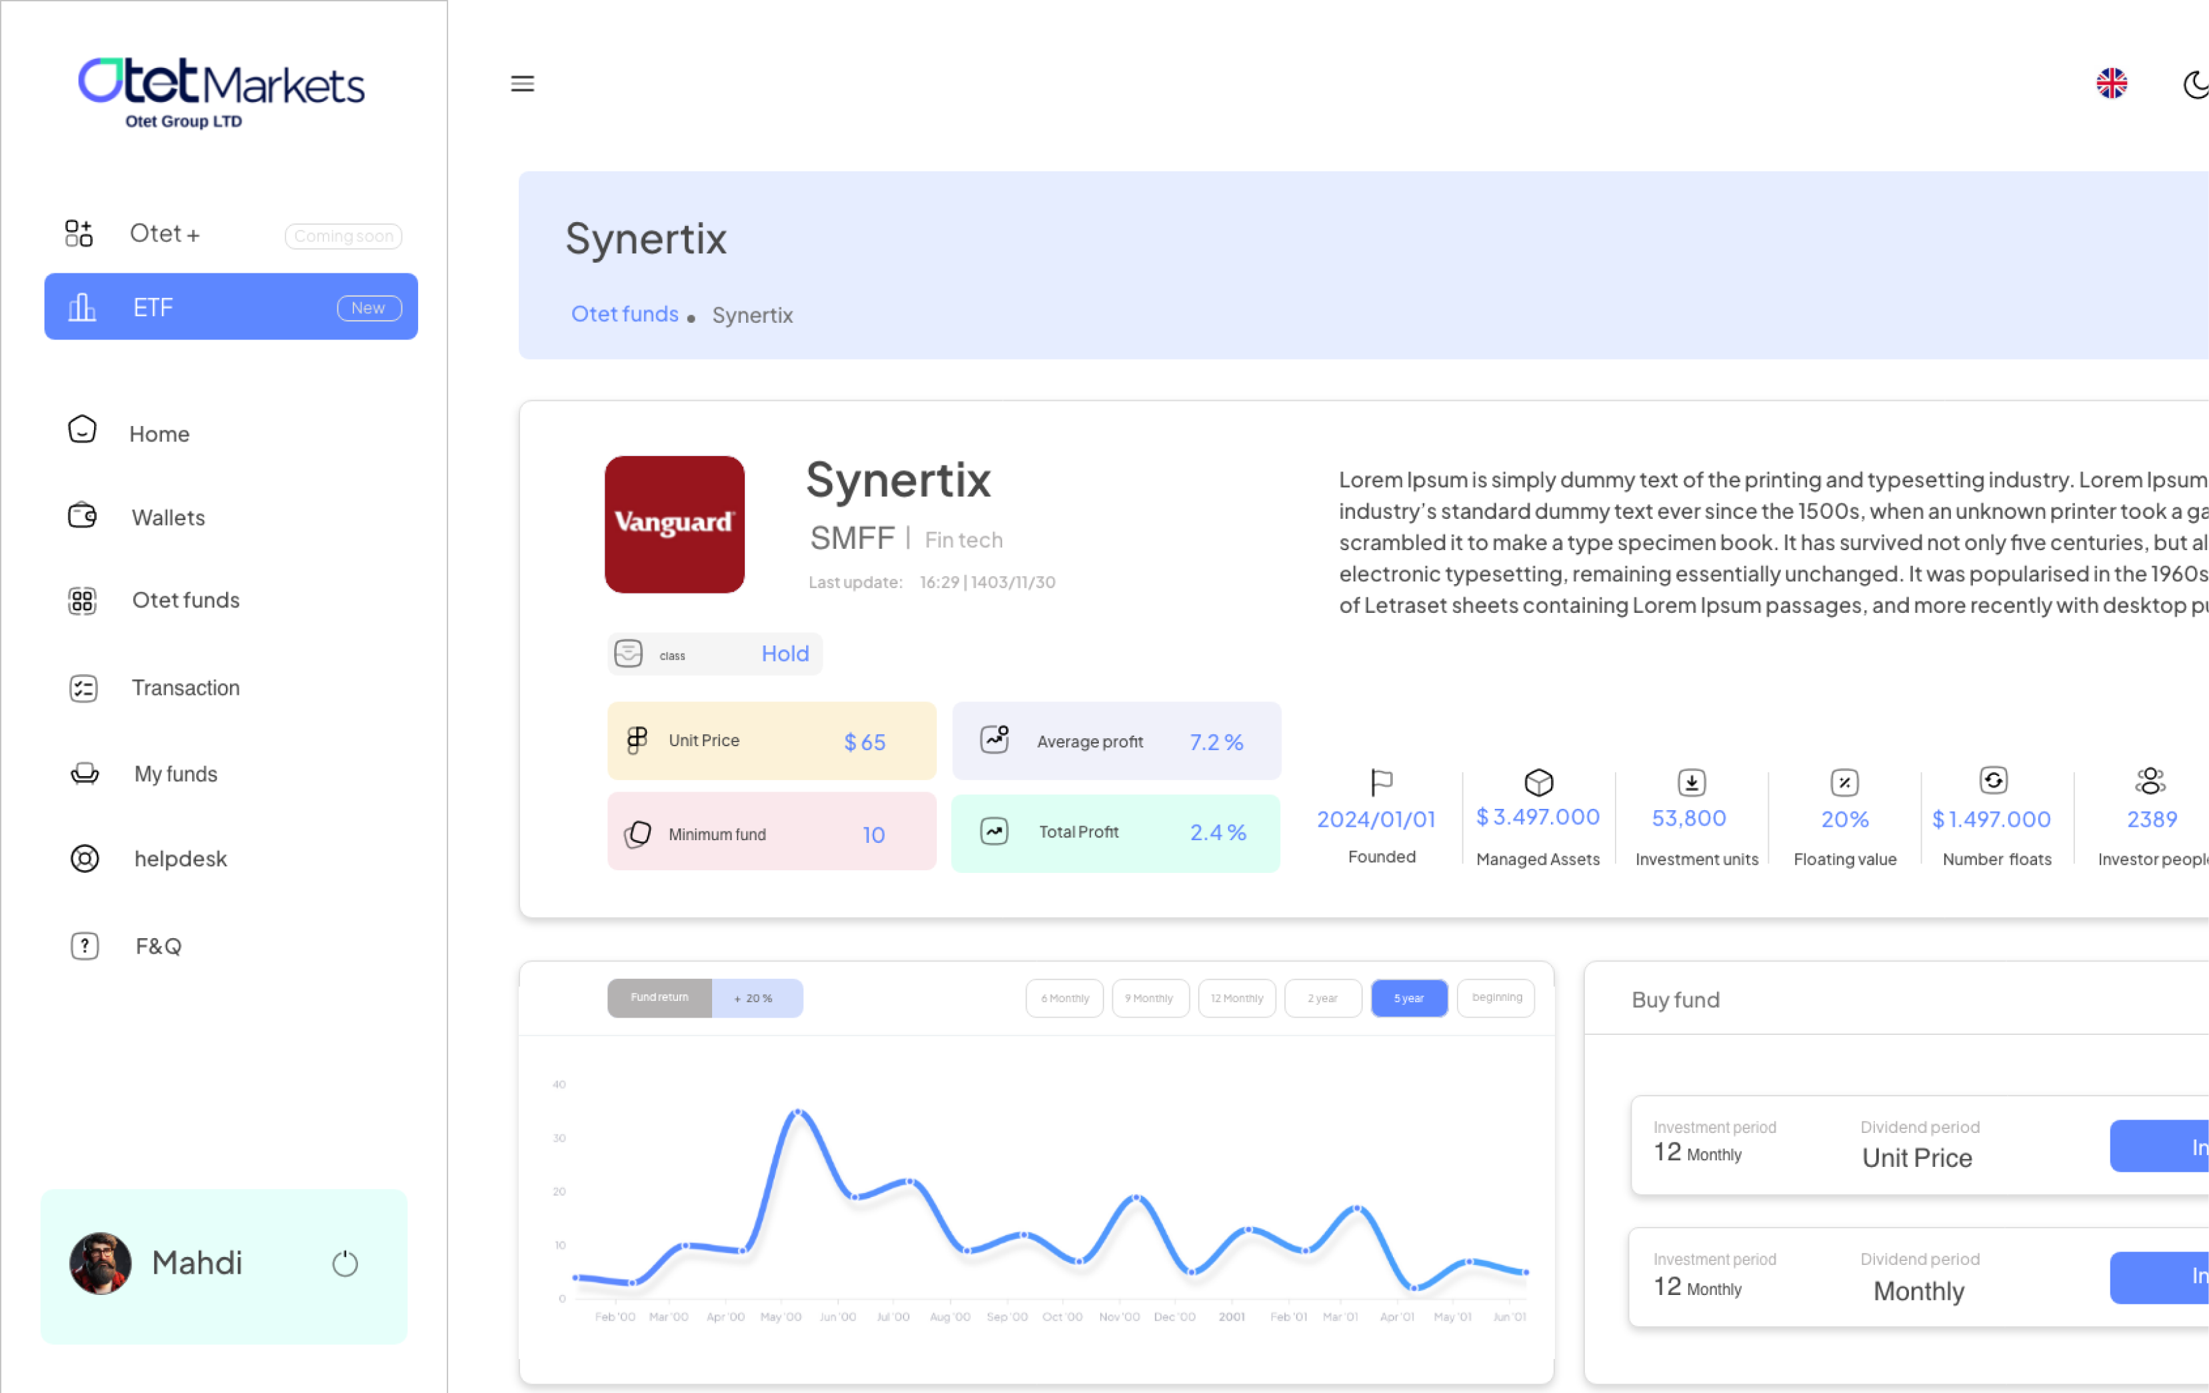
Task: Click the logout power icon beside Mahdi
Action: click(345, 1264)
